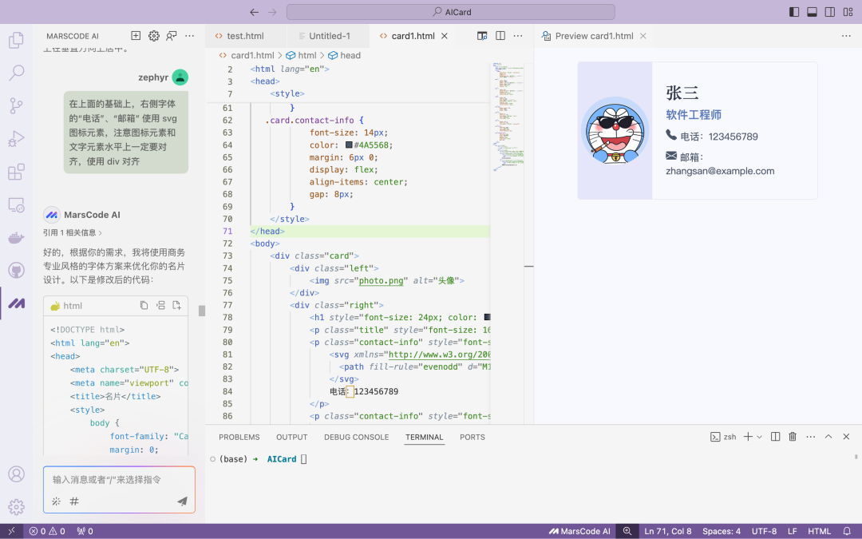This screenshot has height=539, width=862.
Task: Open the new terminal launch profile dropdown
Action: (x=759, y=437)
